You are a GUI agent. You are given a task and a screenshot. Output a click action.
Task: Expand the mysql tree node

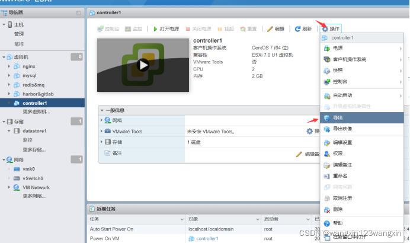click(x=9, y=75)
